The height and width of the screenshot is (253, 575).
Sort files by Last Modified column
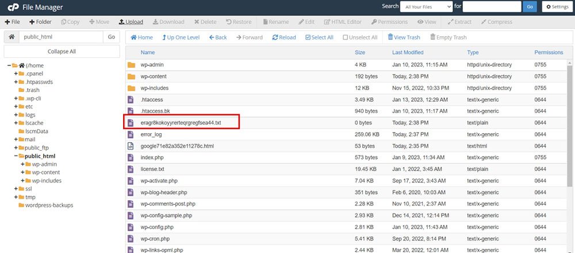click(408, 52)
